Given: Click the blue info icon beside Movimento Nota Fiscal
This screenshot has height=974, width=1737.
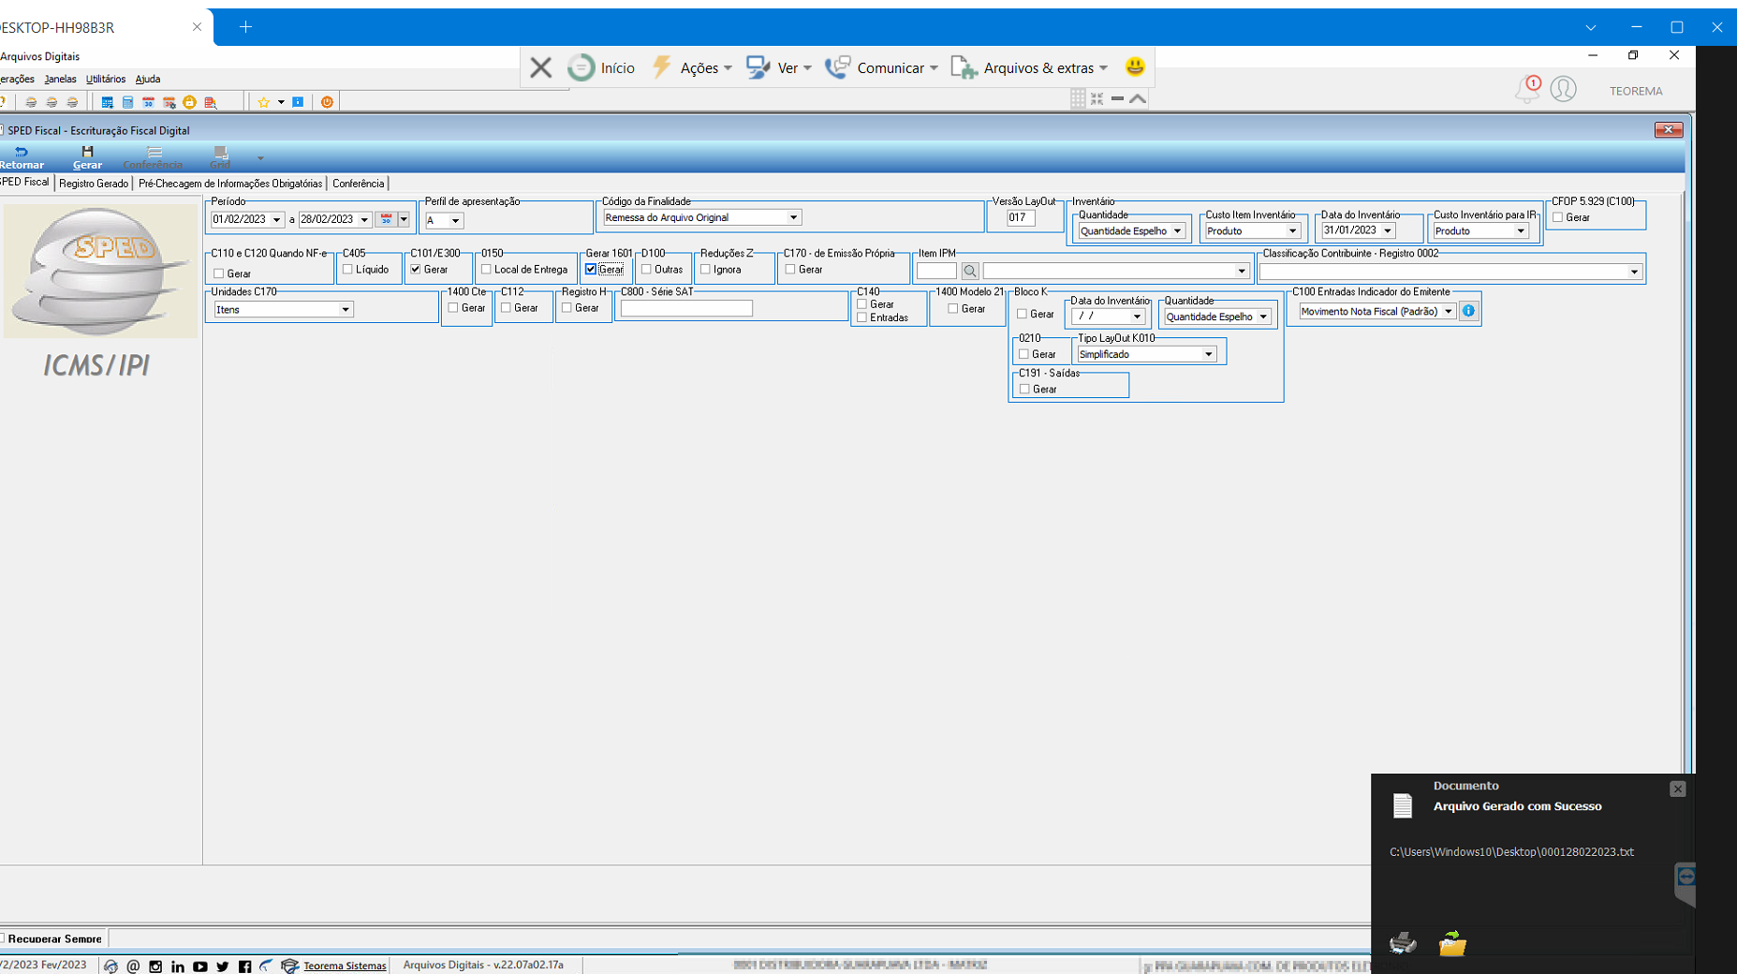Looking at the screenshot, I should coord(1468,311).
